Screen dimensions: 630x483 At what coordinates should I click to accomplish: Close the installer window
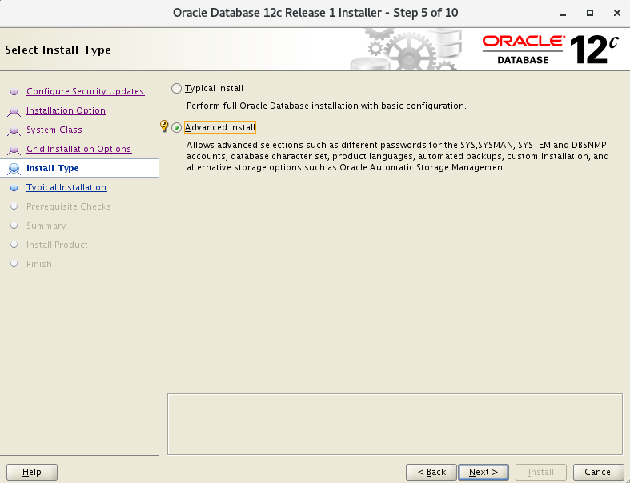click(x=617, y=13)
